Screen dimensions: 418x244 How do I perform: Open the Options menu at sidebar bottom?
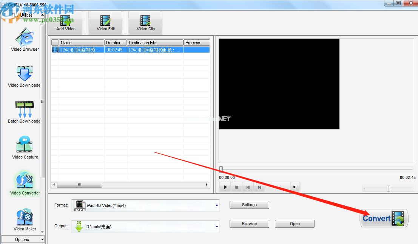[x=23, y=239]
